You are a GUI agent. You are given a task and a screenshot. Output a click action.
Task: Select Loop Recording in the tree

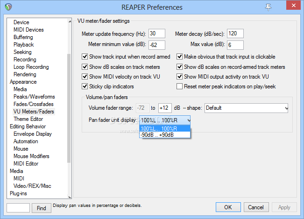(31, 67)
